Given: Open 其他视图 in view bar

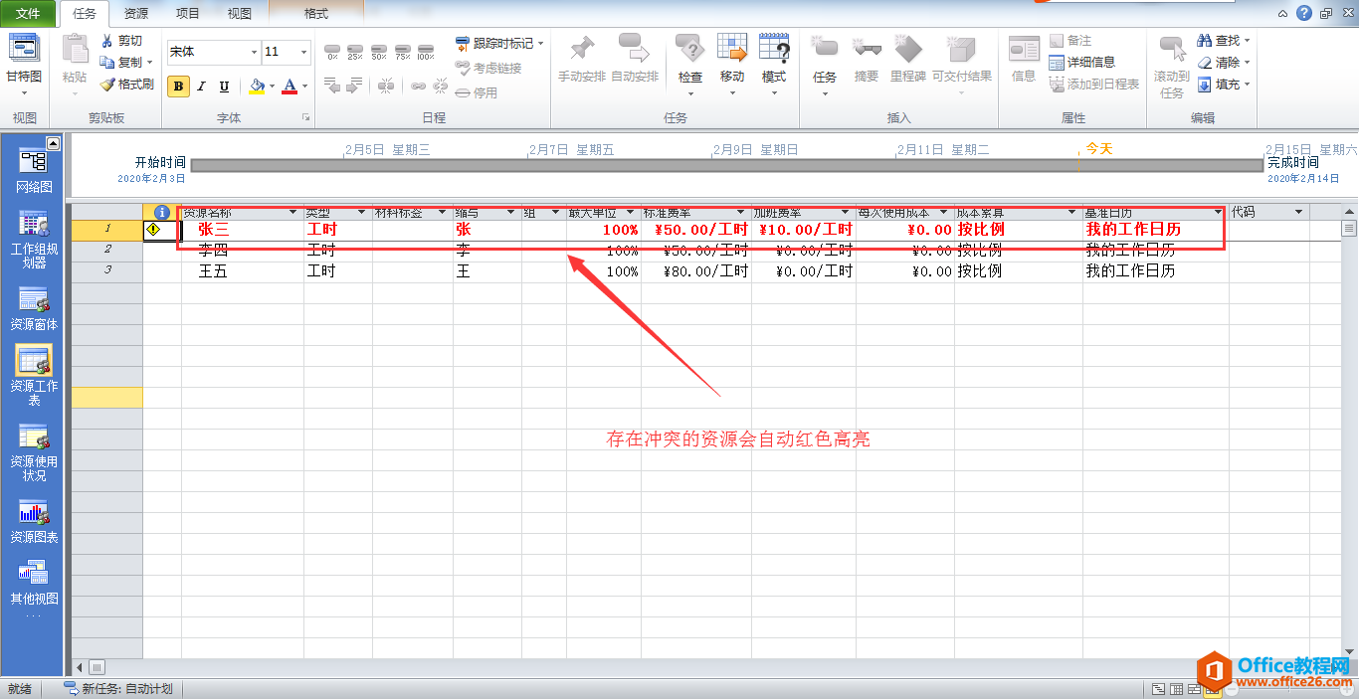Looking at the screenshot, I should click(34, 584).
